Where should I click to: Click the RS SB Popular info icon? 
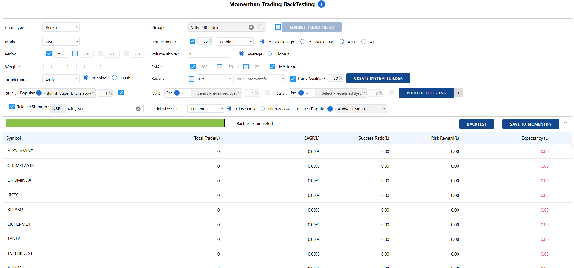pos(330,109)
